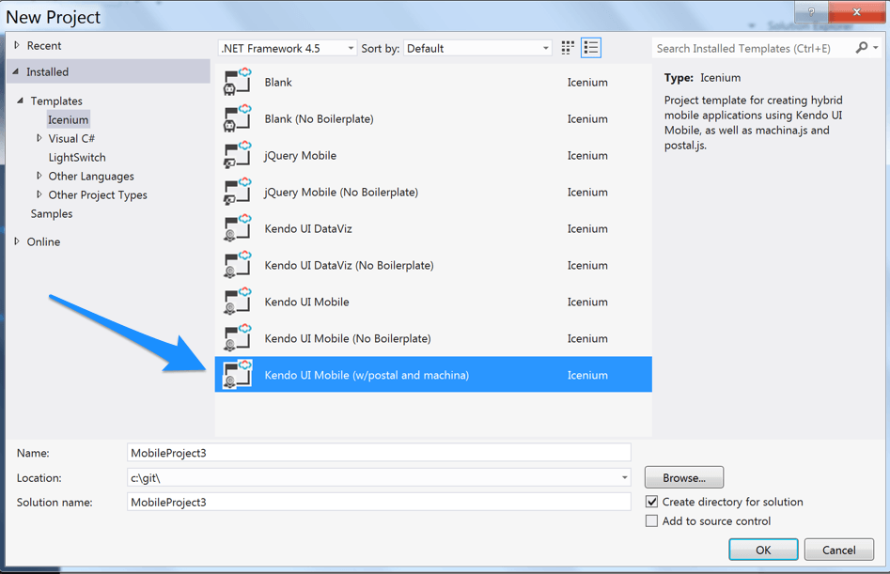Enable Add to source control checkbox

point(651,521)
